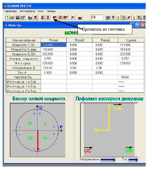Screen dimensions: 149x170
Task: Save using the floppy disk icon
Action: point(18,18)
